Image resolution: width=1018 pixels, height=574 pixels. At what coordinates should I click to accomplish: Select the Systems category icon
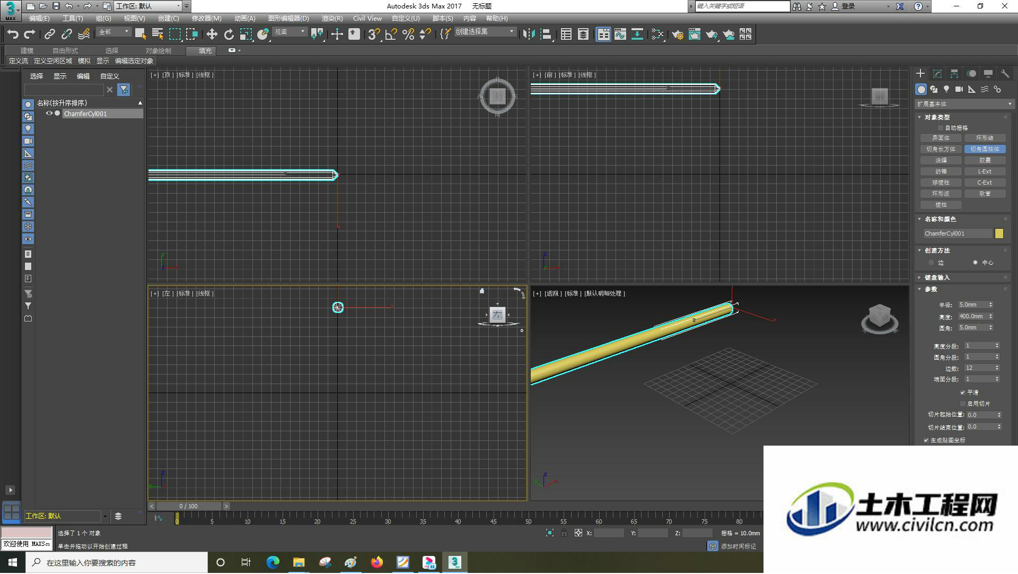pyautogui.click(x=997, y=90)
